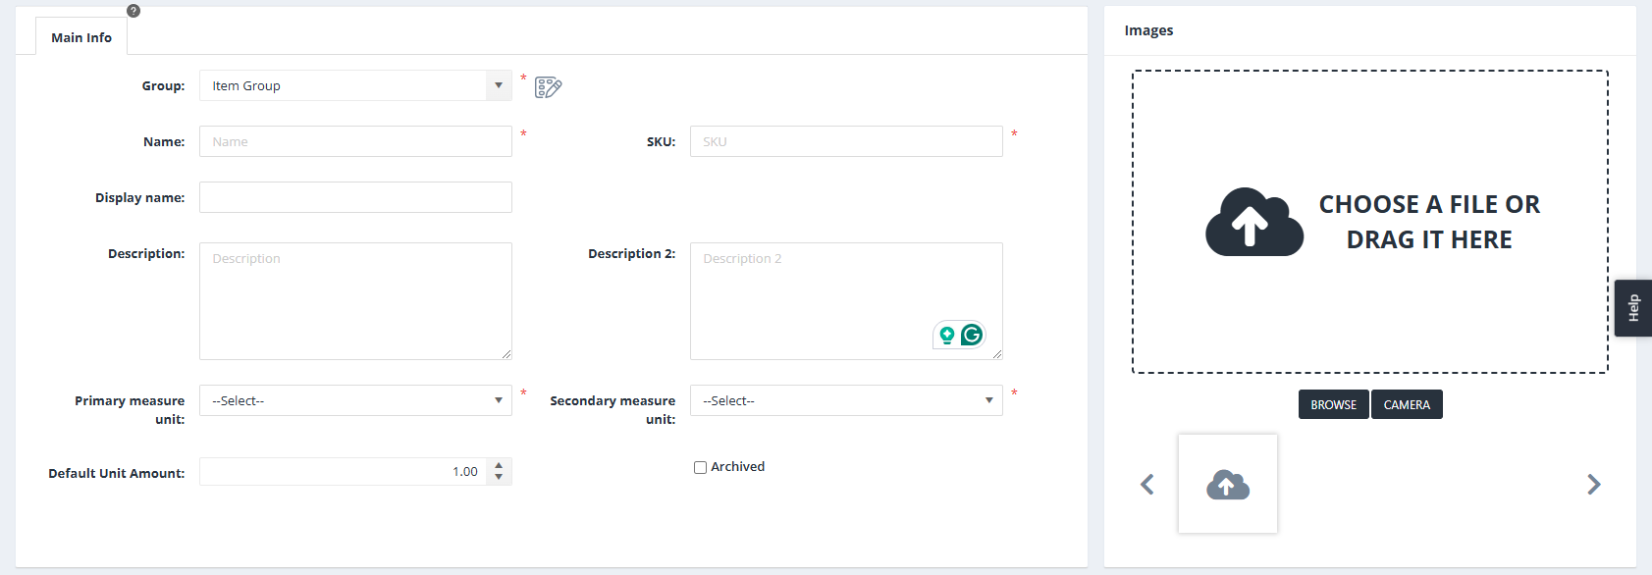Click the Grammarly icon in Description 2
This screenshot has height=575, width=1652.
point(972,335)
